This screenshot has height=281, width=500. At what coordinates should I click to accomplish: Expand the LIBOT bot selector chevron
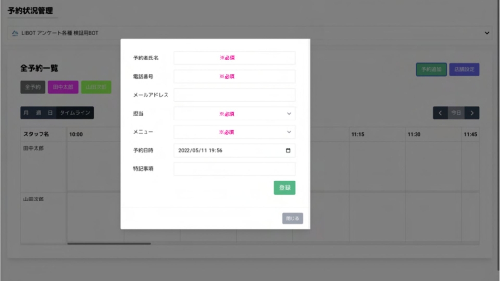pyautogui.click(x=486, y=33)
